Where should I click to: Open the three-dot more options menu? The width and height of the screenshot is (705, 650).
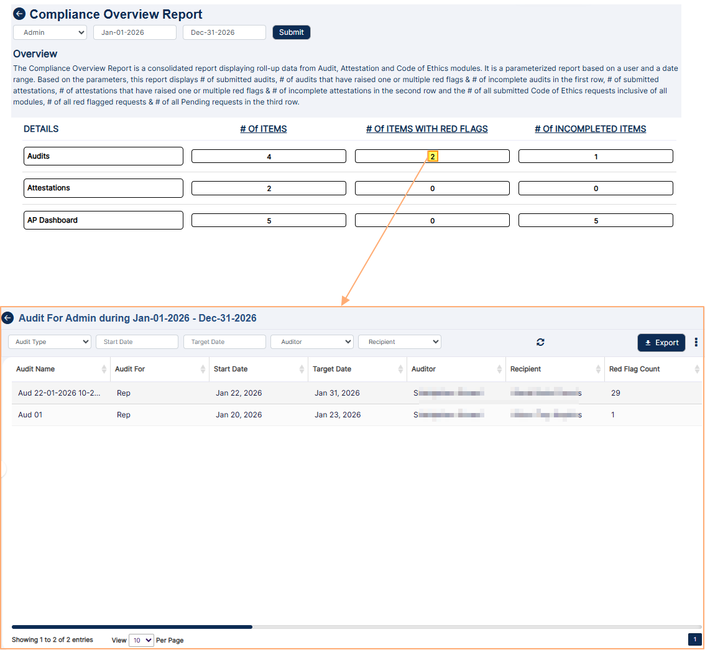click(x=696, y=342)
